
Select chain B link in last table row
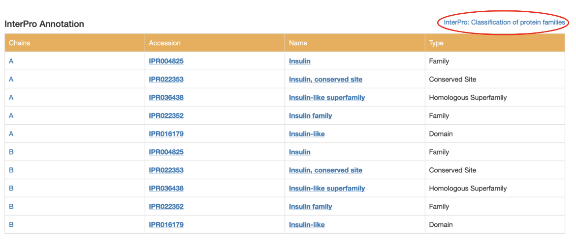(x=11, y=225)
